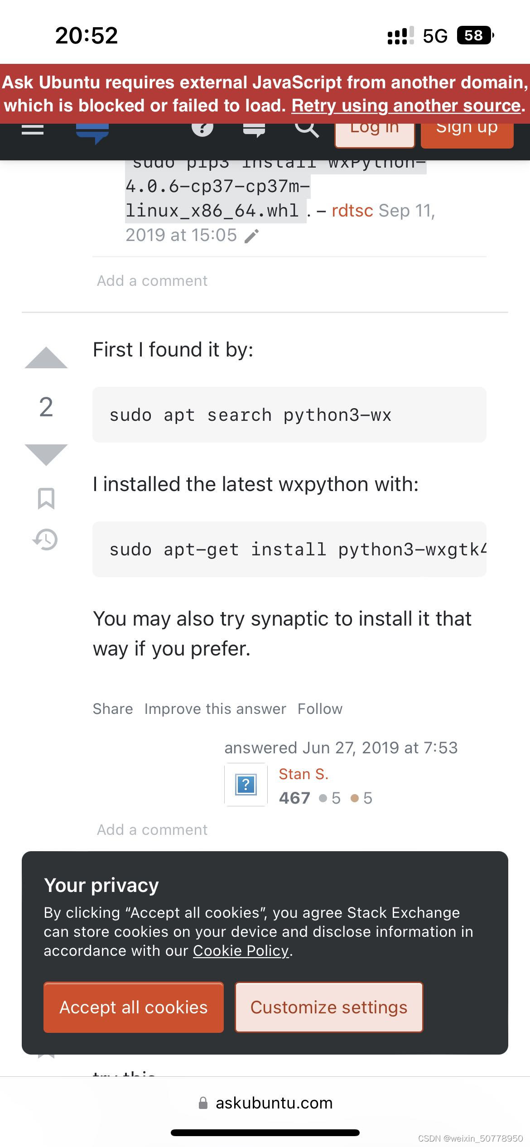Upvote the answer by Stan S.
Viewport: 530px width, 1147px height.
pos(47,360)
